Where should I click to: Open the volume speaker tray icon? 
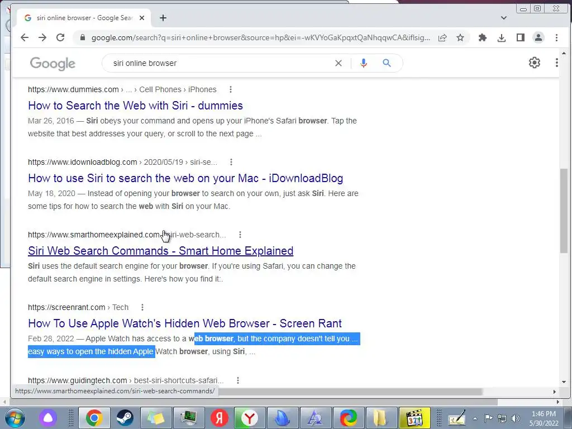click(516, 418)
